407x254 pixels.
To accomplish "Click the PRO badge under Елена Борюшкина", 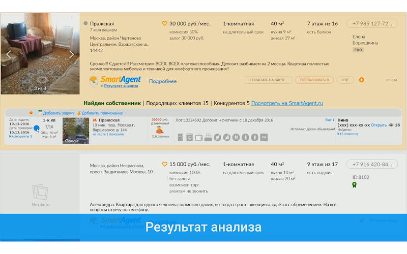I will pos(358,50).
